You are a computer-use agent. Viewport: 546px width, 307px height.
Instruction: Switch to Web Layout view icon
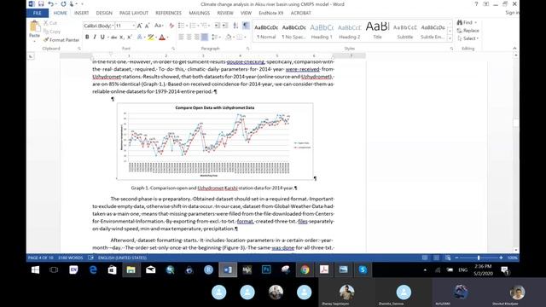(x=448, y=258)
